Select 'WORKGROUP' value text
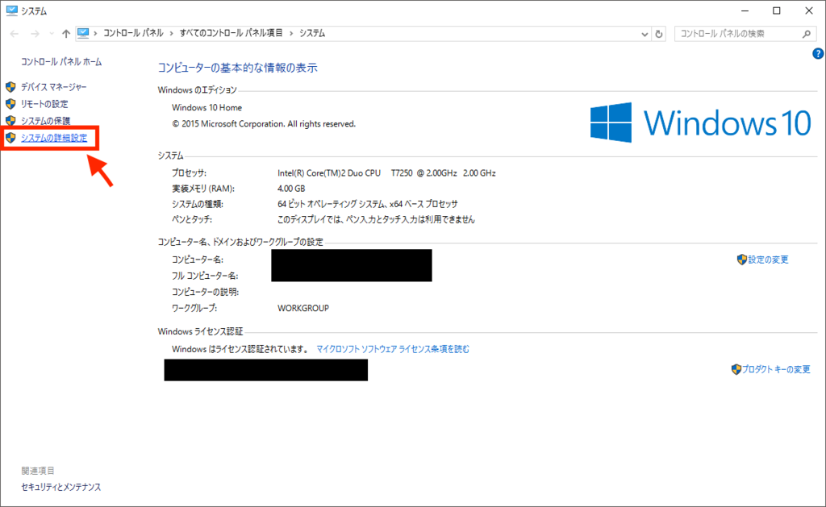 pyautogui.click(x=303, y=308)
